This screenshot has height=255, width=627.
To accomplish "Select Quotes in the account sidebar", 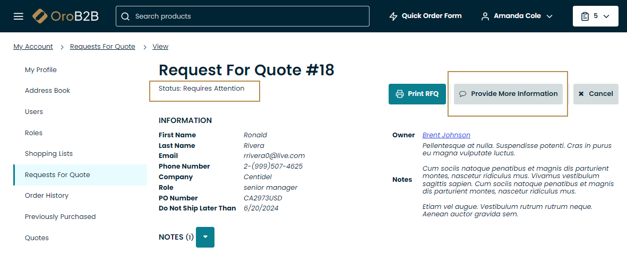I will 37,238.
